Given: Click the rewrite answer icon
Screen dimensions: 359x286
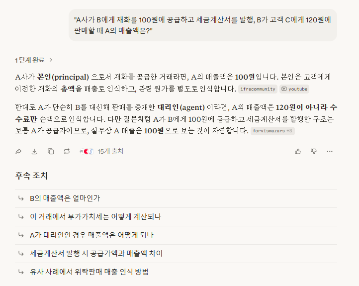Looking at the screenshot, I should (x=67, y=151).
